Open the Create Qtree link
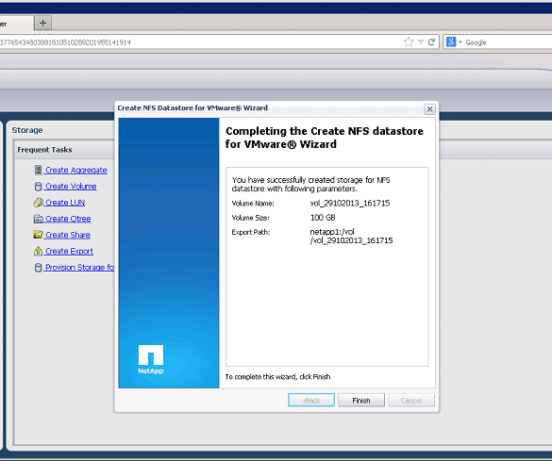Viewport: 552px width, 461px height. (x=68, y=219)
